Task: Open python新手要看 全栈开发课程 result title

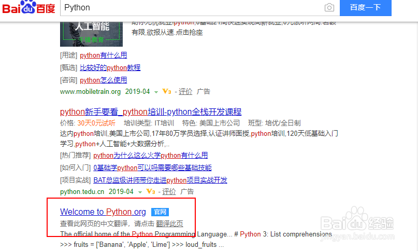Action: point(151,111)
